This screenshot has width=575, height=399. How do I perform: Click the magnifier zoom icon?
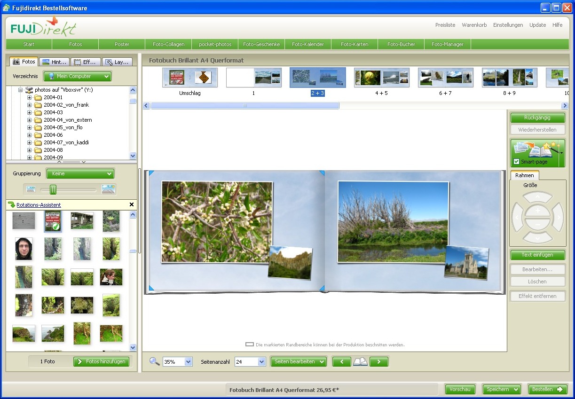pos(154,361)
